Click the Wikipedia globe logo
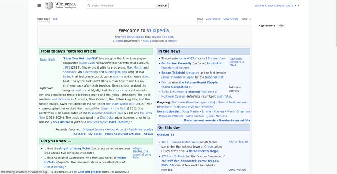The image size is (337, 174). point(49,5)
